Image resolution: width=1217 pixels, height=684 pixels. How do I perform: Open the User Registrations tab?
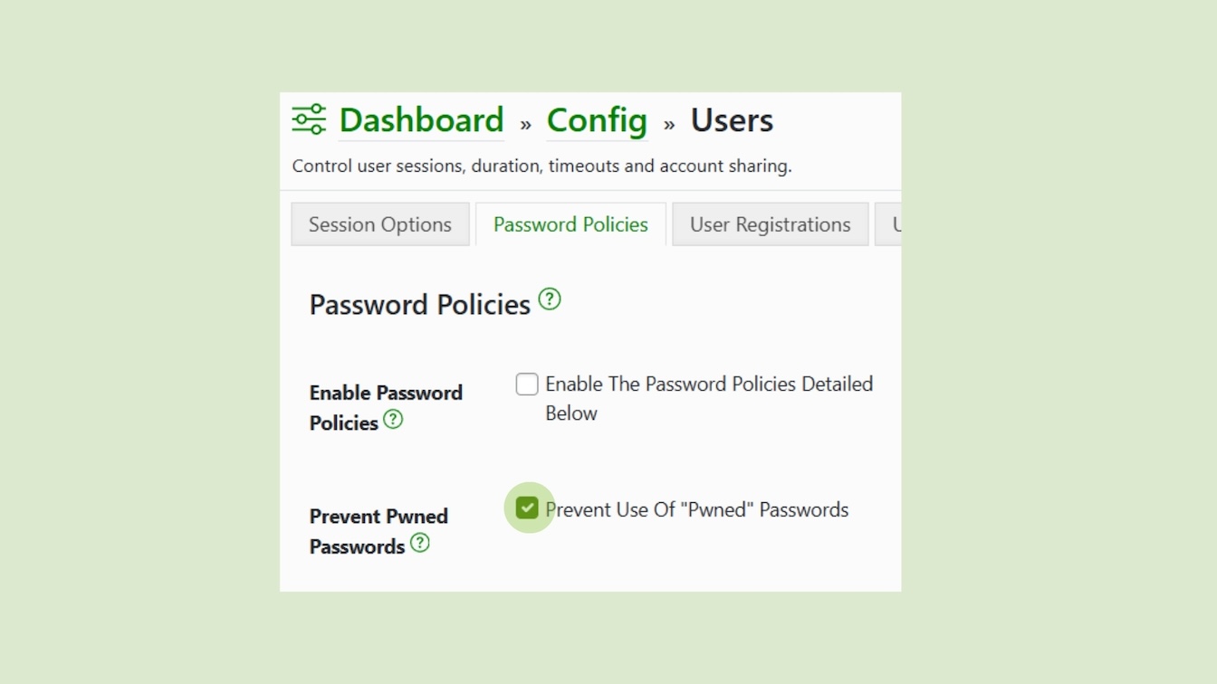(770, 223)
